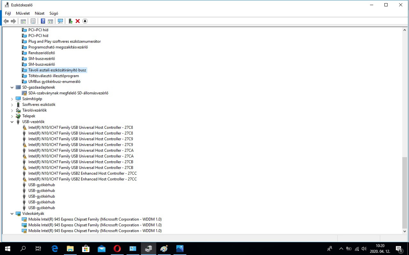Click the Device Manager taskbar button
Viewport: 409px width, 255px height.
pos(148,249)
